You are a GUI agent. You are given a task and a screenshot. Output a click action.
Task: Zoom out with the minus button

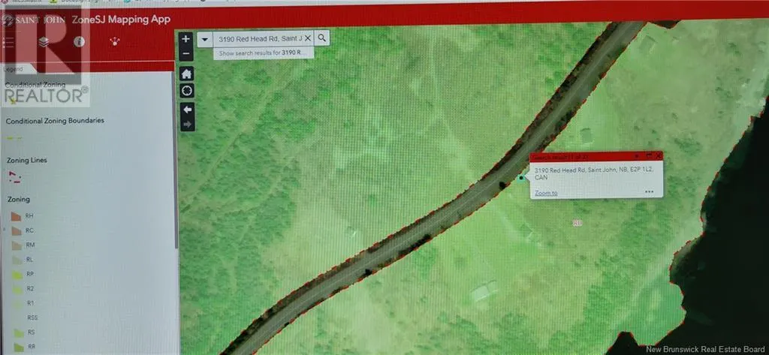point(186,53)
